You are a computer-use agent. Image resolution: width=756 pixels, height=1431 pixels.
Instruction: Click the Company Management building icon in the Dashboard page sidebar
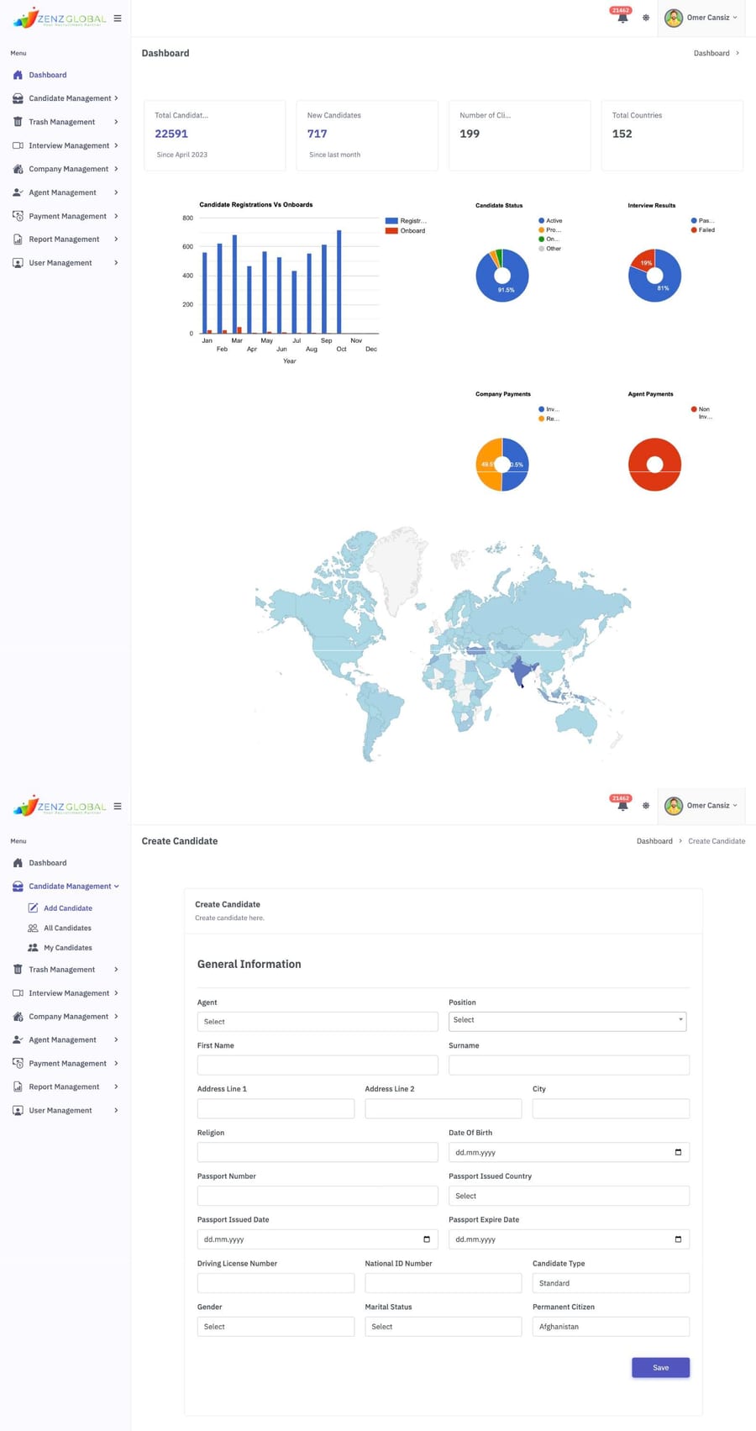click(18, 169)
